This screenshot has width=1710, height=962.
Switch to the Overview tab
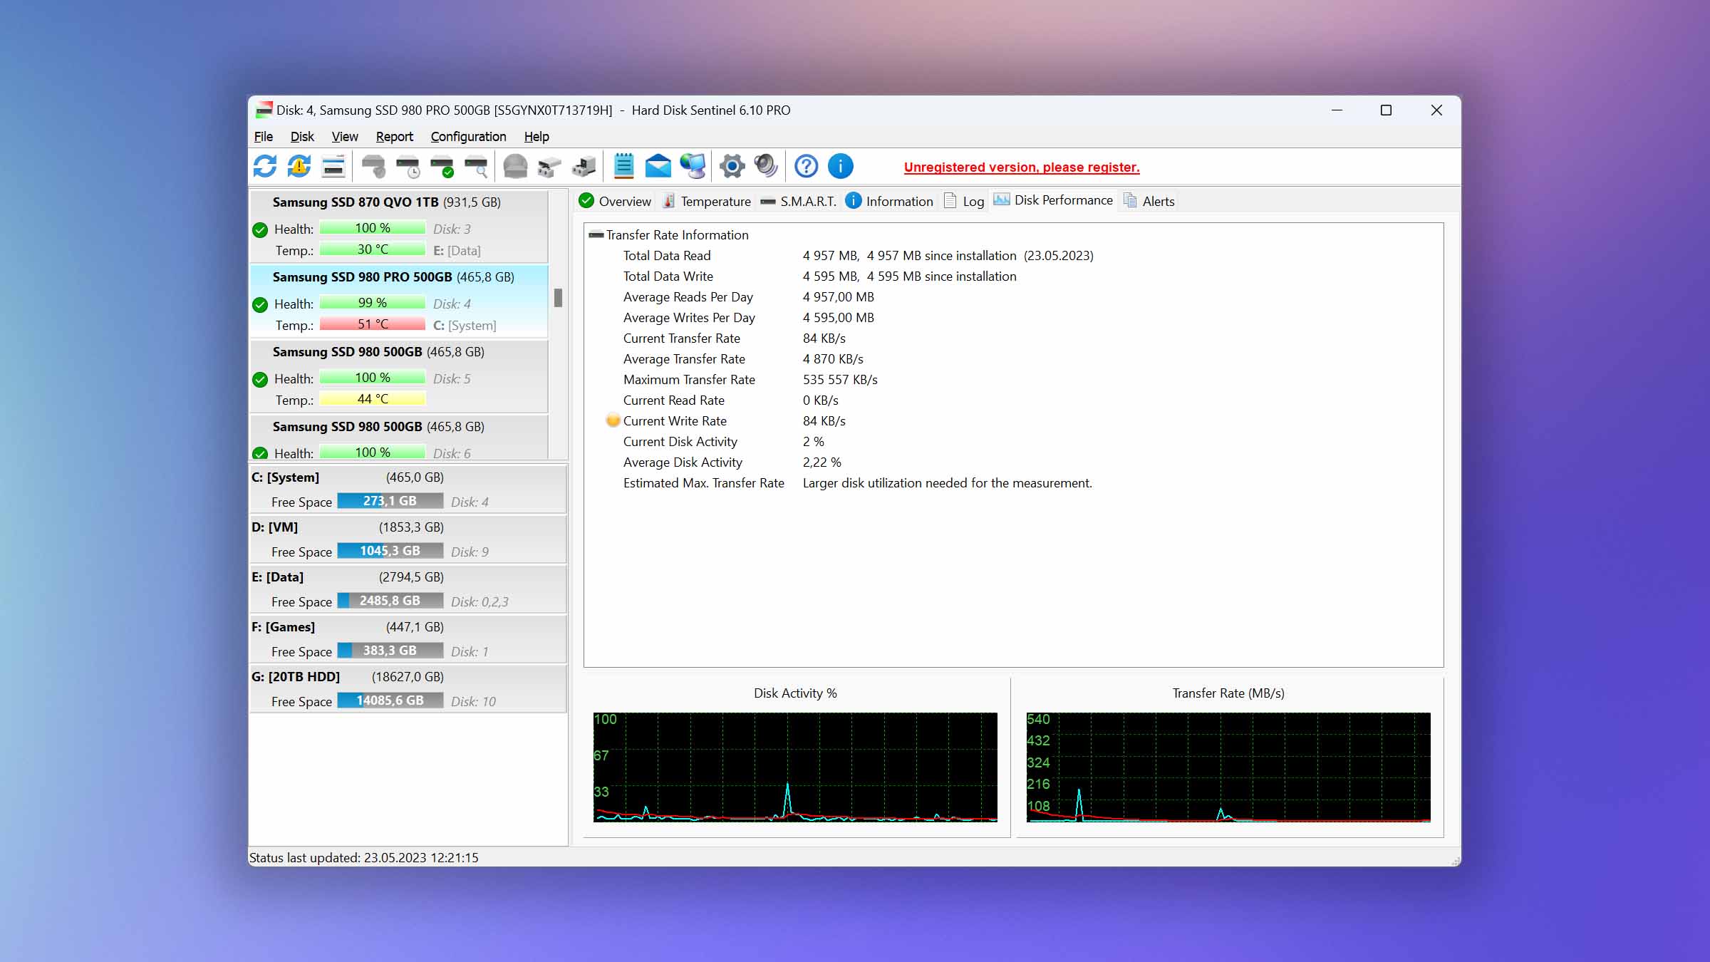click(616, 201)
